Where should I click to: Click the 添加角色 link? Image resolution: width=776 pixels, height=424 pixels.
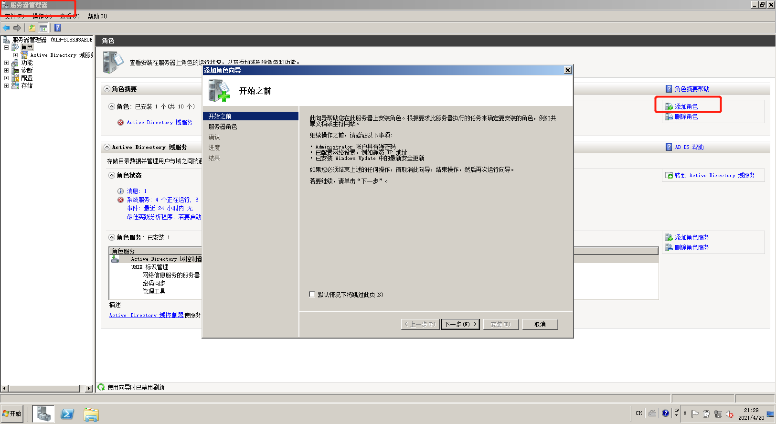tap(686, 107)
